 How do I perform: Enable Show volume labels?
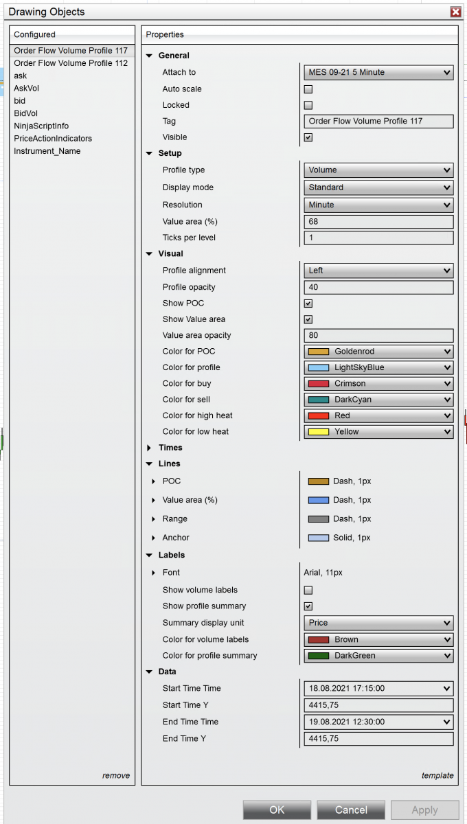[x=308, y=590]
